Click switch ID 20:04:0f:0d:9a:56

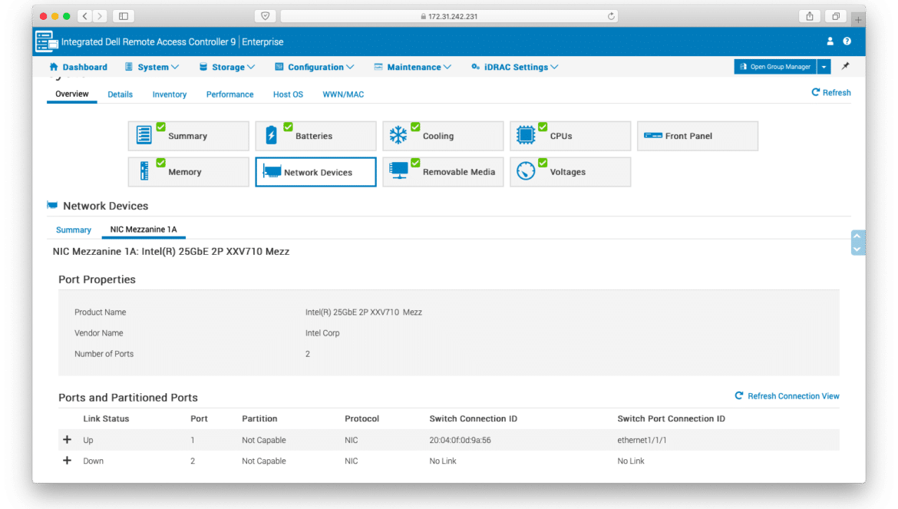point(460,441)
